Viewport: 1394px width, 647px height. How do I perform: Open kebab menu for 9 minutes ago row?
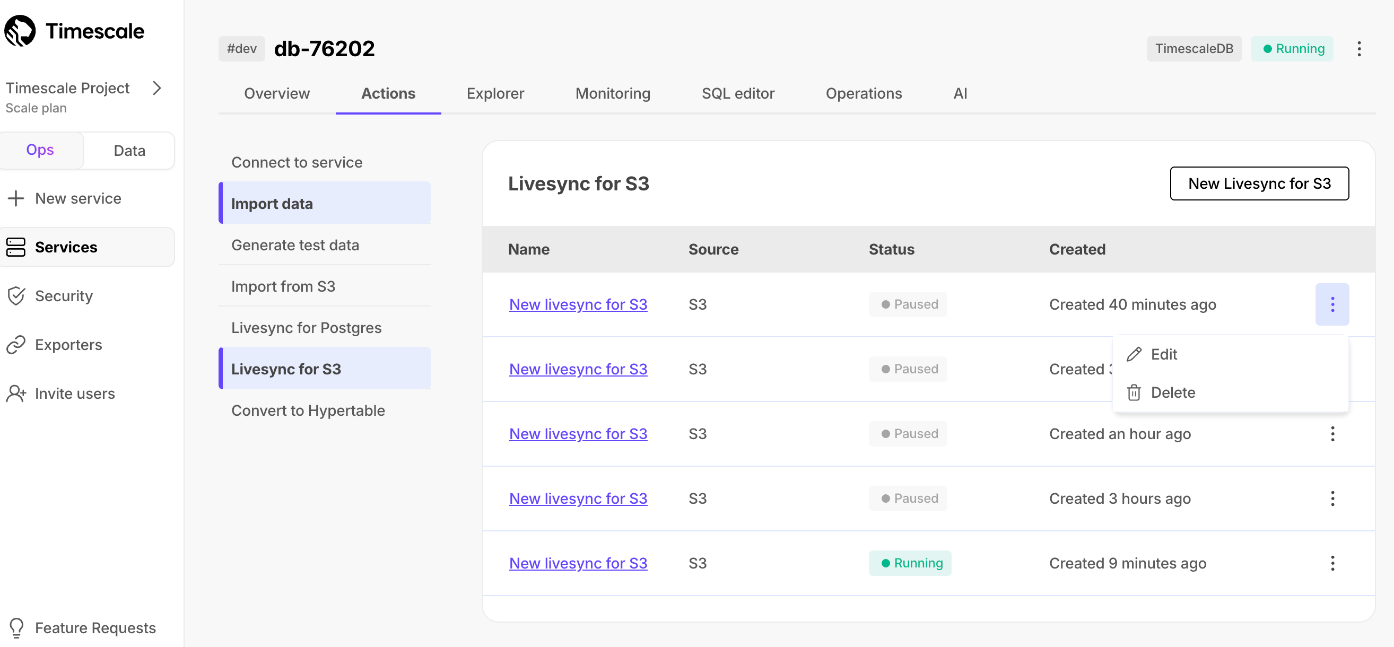tap(1332, 563)
